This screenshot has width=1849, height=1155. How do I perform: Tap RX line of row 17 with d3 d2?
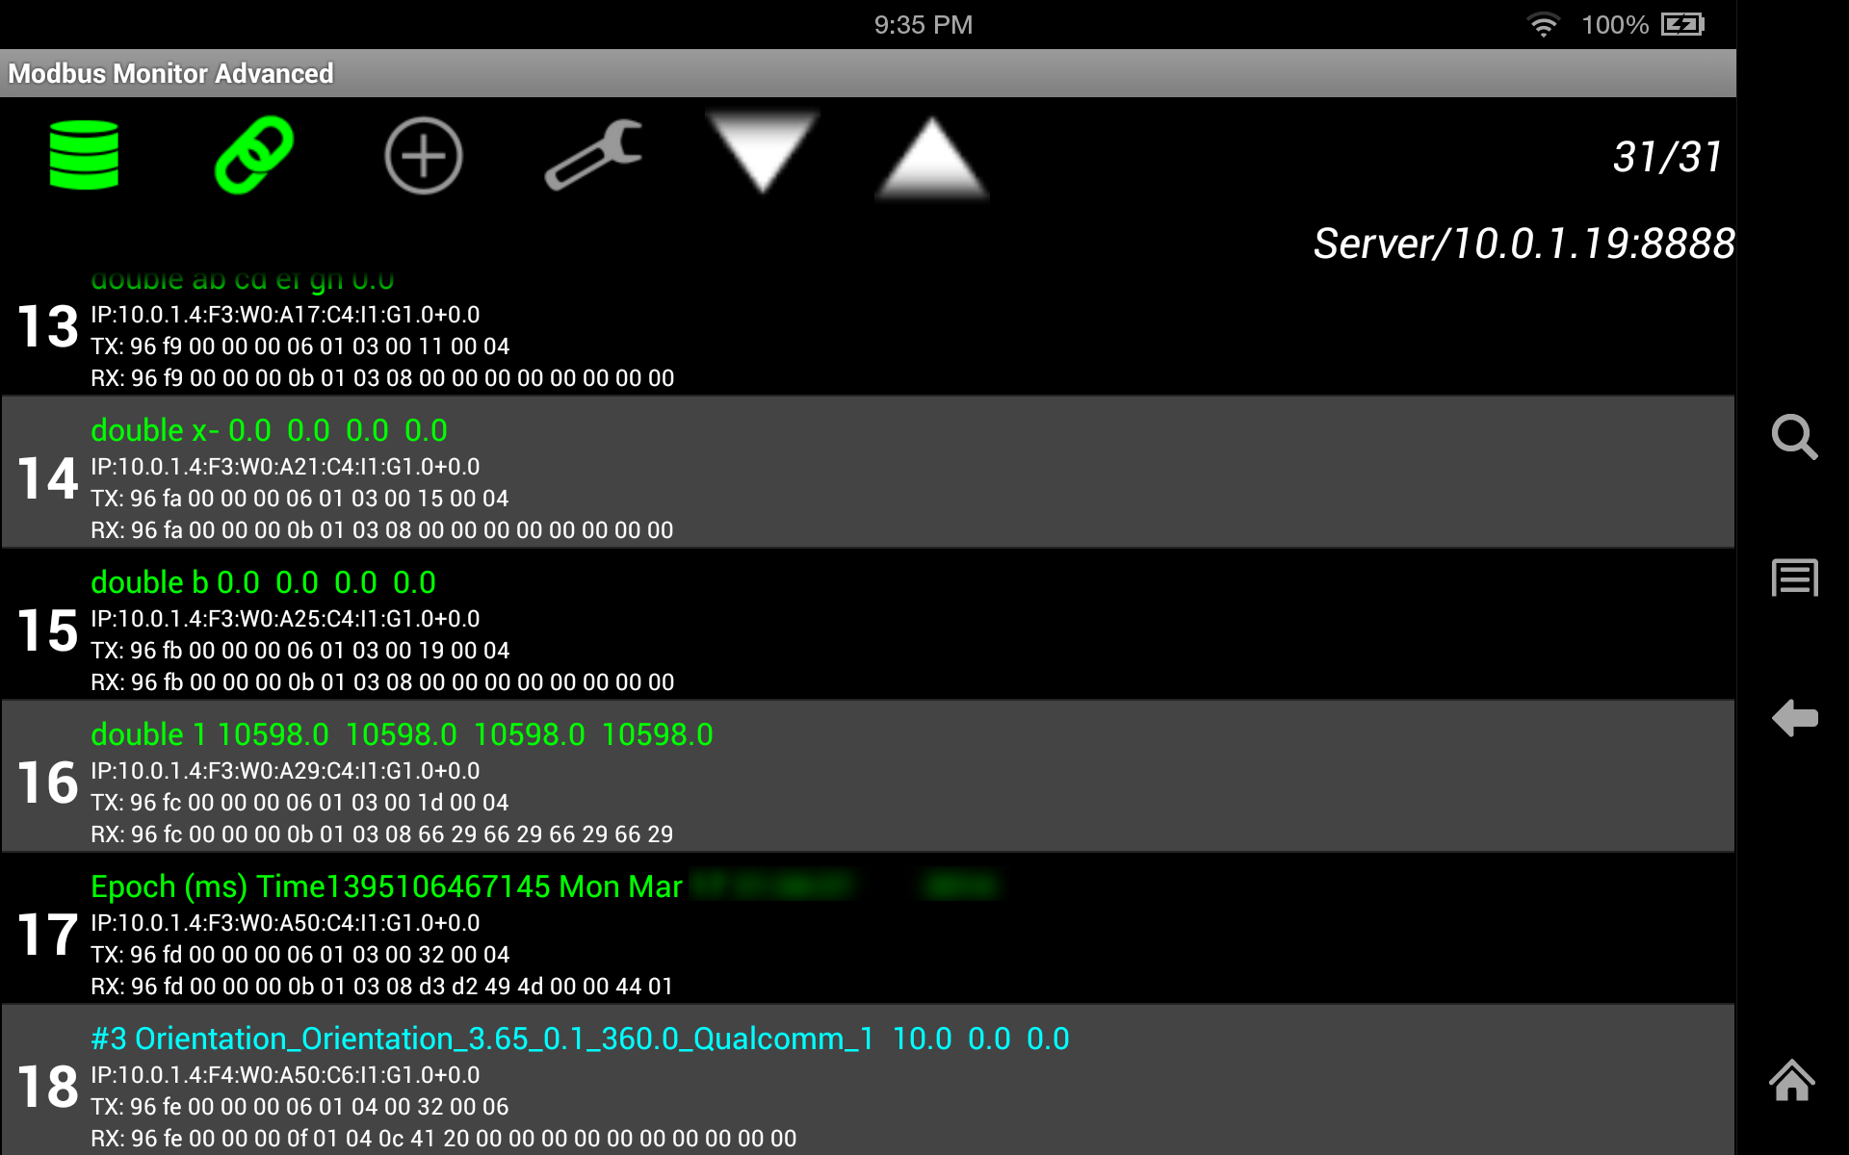[381, 987]
